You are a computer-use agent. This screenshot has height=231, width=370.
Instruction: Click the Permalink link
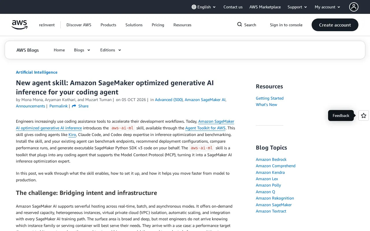point(58,106)
